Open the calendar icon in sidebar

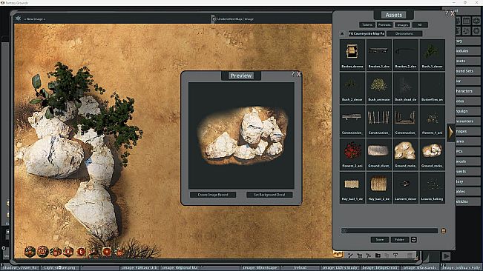coord(467,21)
